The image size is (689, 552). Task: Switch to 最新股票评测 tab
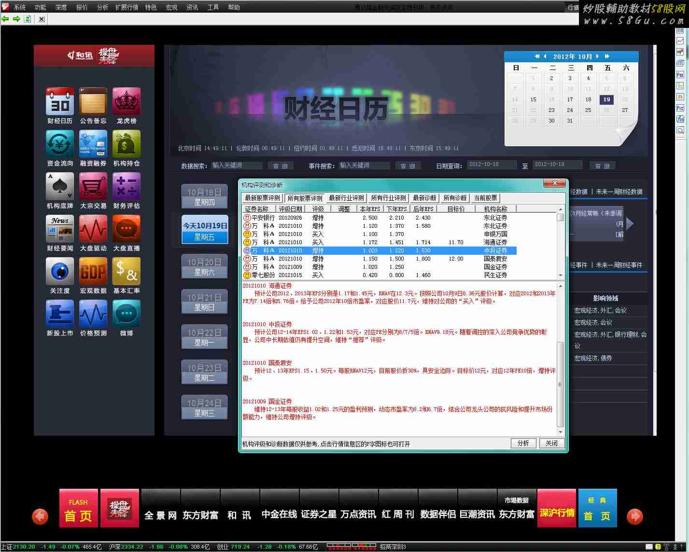click(262, 198)
